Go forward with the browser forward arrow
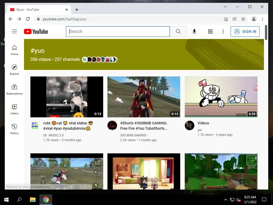This screenshot has height=205, width=273. click(x=19, y=19)
